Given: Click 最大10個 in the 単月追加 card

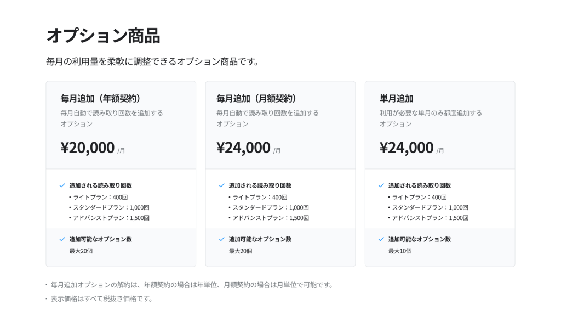Looking at the screenshot, I should click(x=400, y=251).
